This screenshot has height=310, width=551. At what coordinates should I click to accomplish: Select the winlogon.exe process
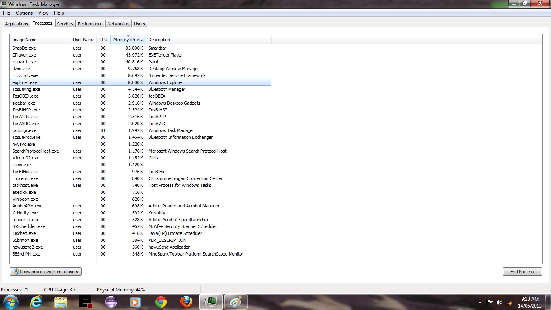pyautogui.click(x=141, y=199)
